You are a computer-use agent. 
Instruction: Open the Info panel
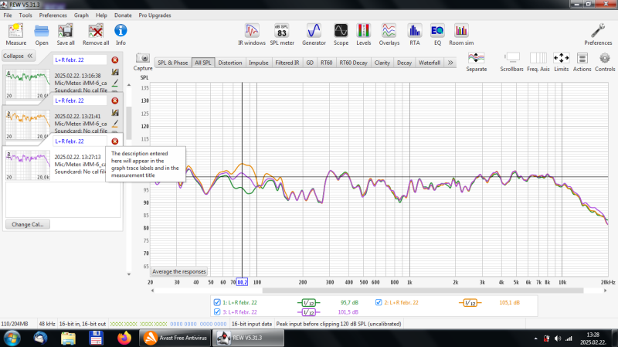(x=121, y=34)
